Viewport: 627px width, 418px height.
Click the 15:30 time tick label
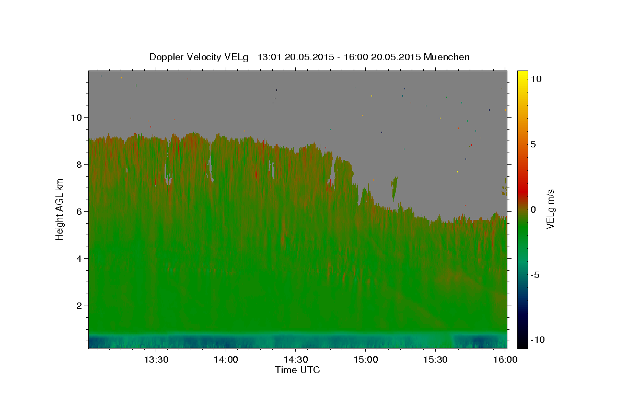click(436, 359)
